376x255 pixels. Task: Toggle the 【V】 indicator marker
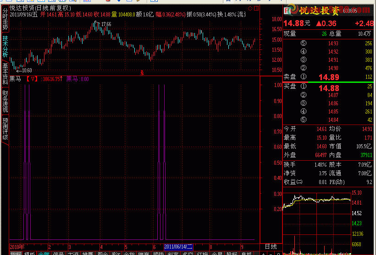pyautogui.click(x=32, y=79)
